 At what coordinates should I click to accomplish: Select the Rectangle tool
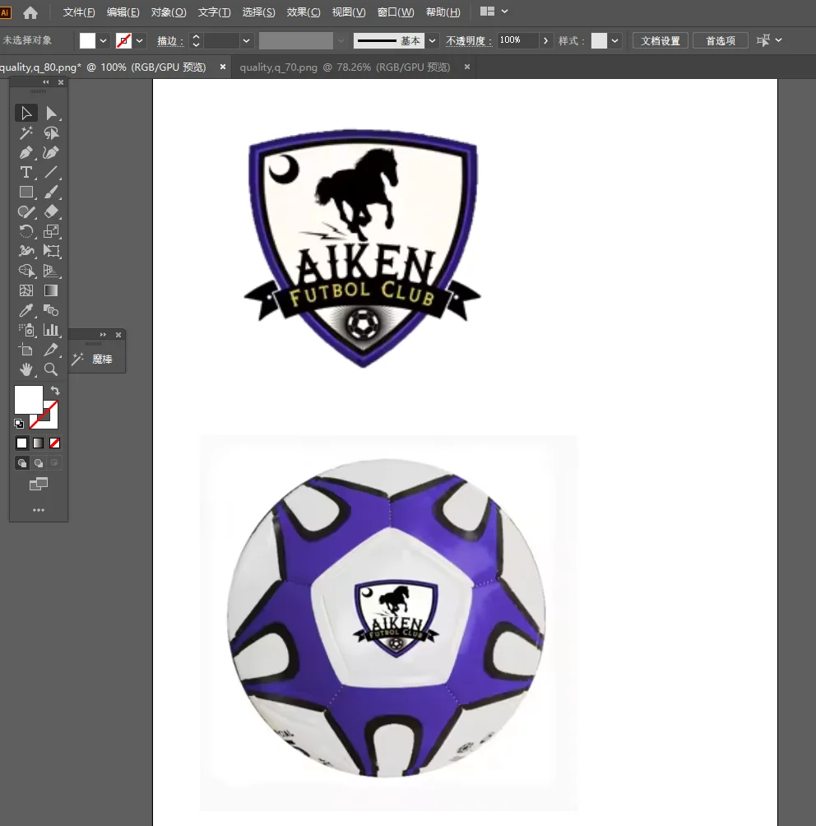pos(25,192)
